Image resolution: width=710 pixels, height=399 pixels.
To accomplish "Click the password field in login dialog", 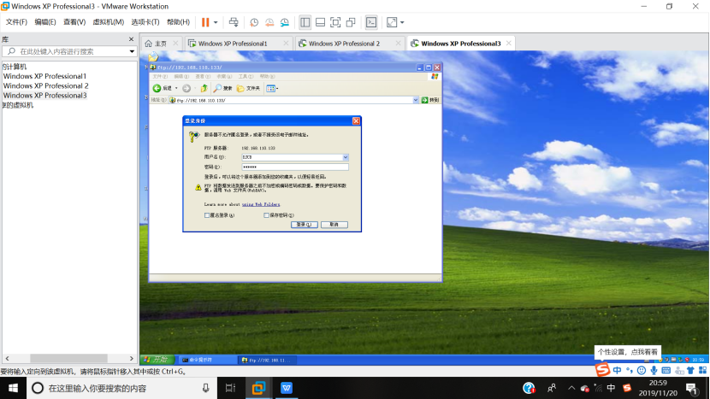I will coord(295,167).
